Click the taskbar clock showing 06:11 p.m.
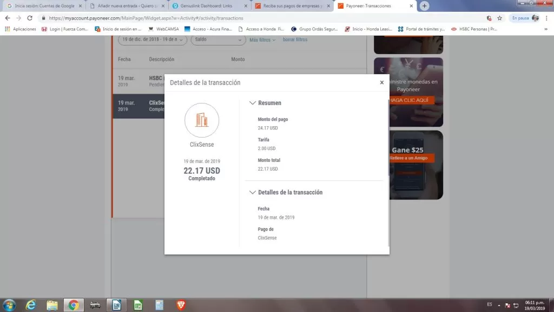This screenshot has width=554, height=312. (x=535, y=305)
